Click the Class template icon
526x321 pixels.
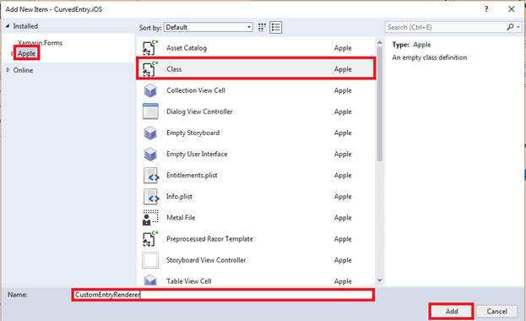(x=150, y=68)
